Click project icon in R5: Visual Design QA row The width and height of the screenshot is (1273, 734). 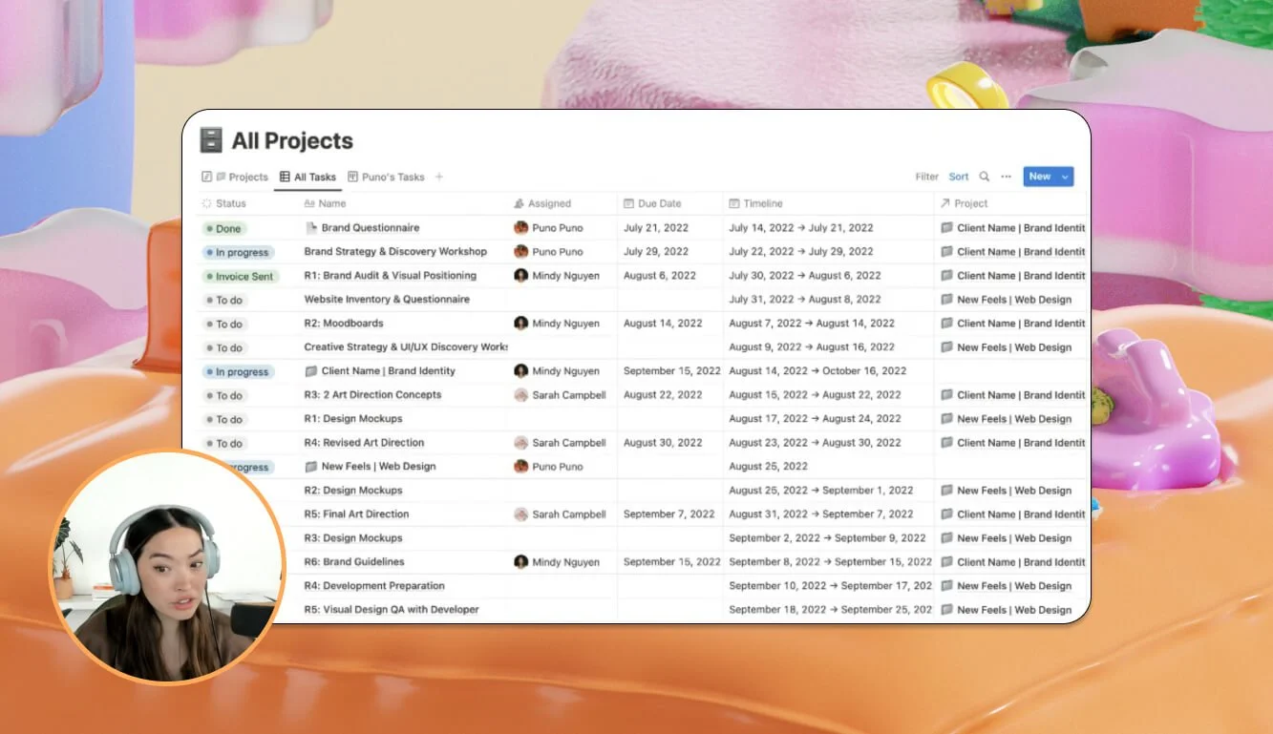946,610
